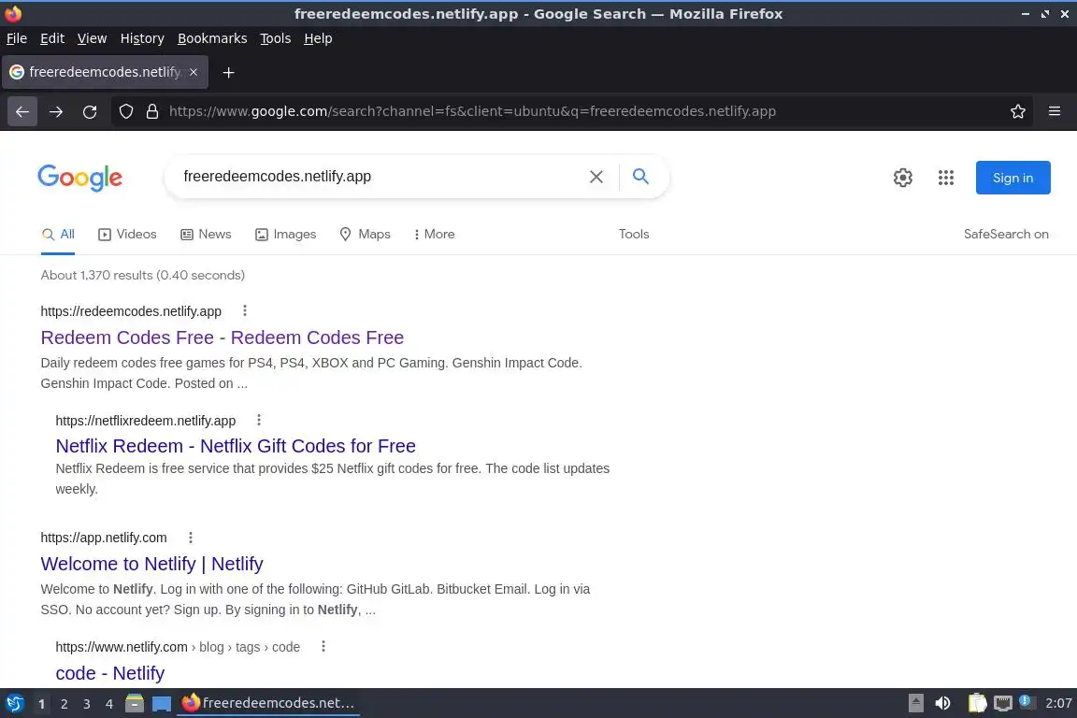Clear the Google search box text
The width and height of the screenshot is (1077, 718).
pyautogui.click(x=596, y=177)
